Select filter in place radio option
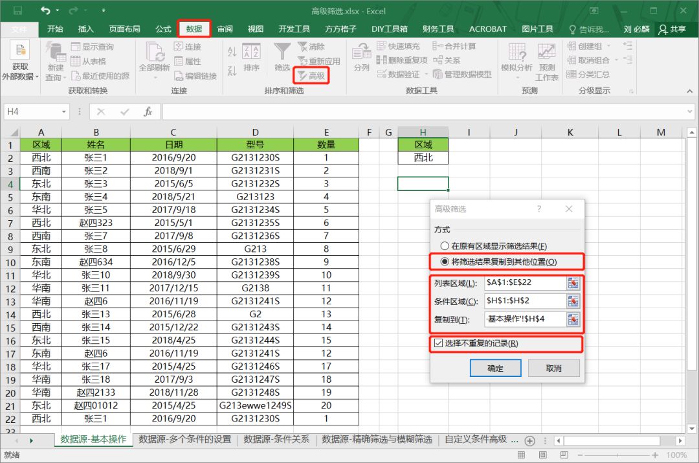 coord(445,246)
